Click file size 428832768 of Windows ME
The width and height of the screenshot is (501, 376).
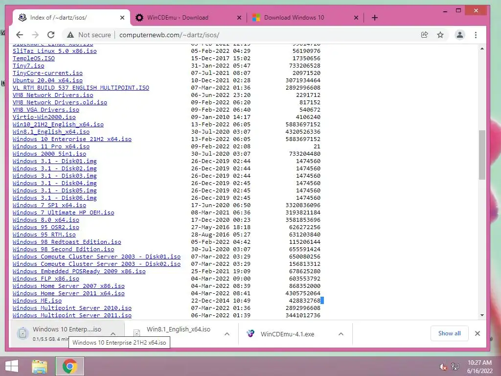tap(304, 301)
